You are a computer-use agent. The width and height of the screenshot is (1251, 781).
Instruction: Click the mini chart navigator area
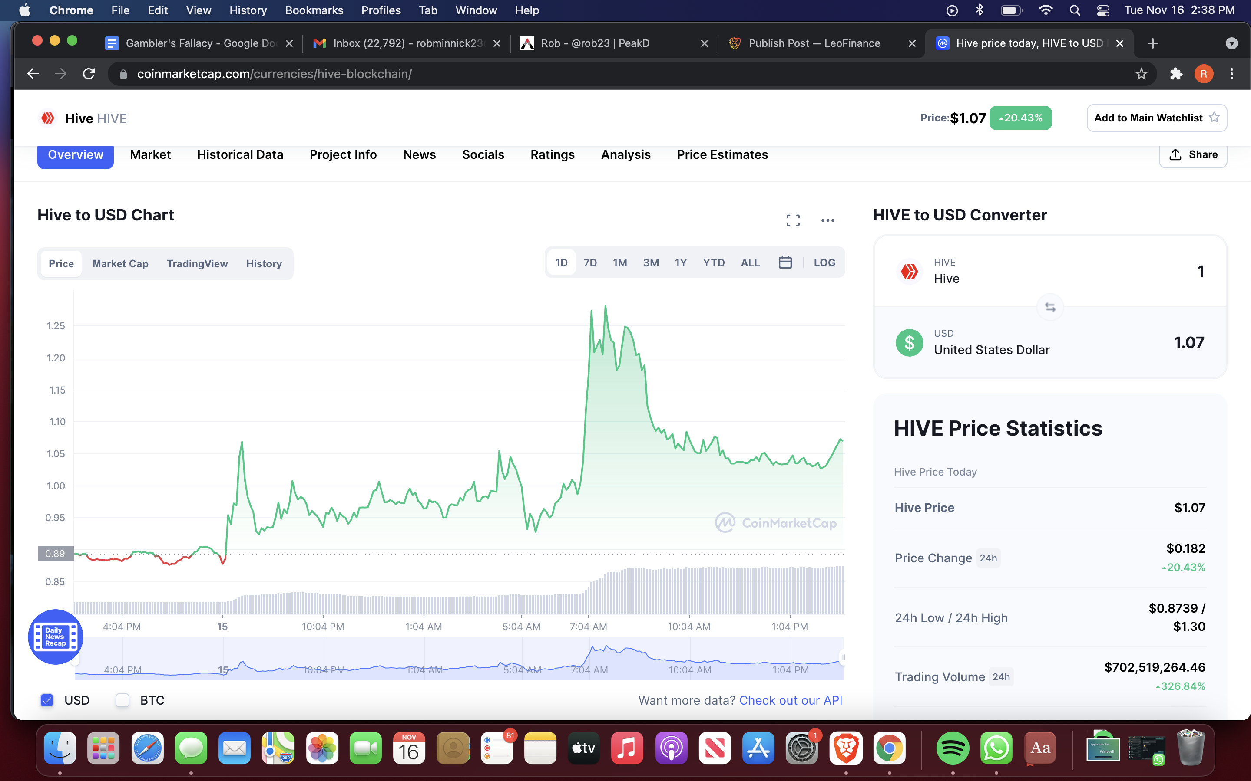[459, 659]
